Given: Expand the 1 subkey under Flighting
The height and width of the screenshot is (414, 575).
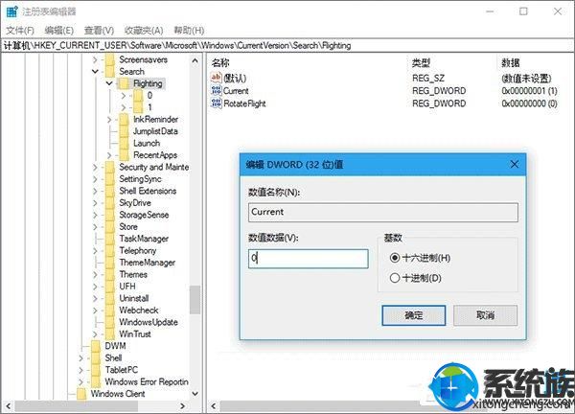Looking at the screenshot, I should pos(124,107).
